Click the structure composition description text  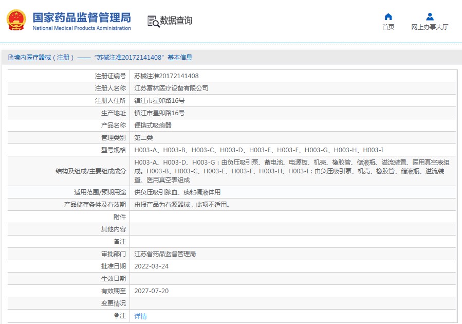(292, 171)
